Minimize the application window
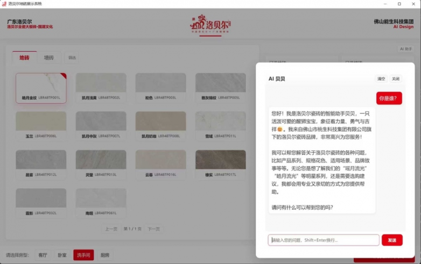The width and height of the screenshot is (421, 264). pyautogui.click(x=385, y=4)
